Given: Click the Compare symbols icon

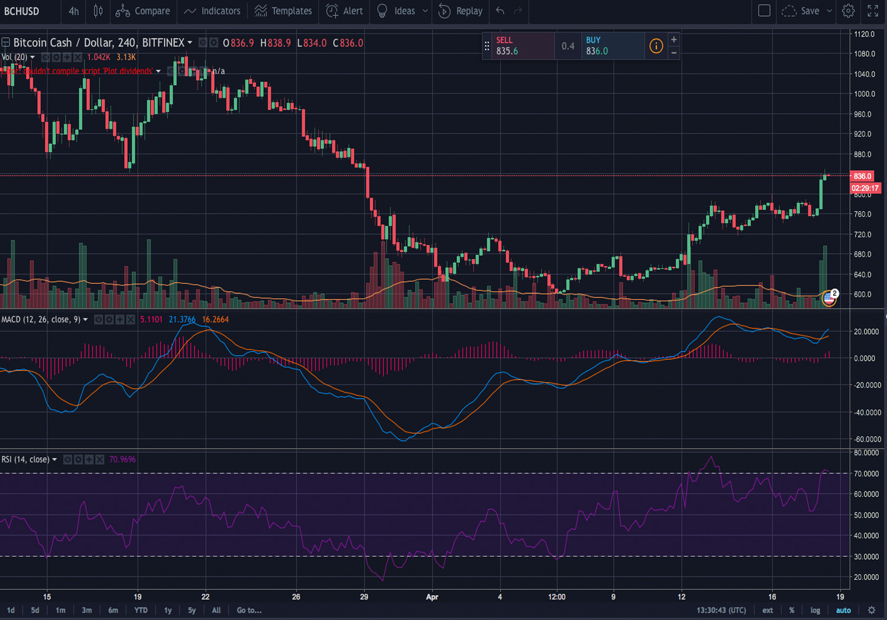Looking at the screenshot, I should [122, 11].
